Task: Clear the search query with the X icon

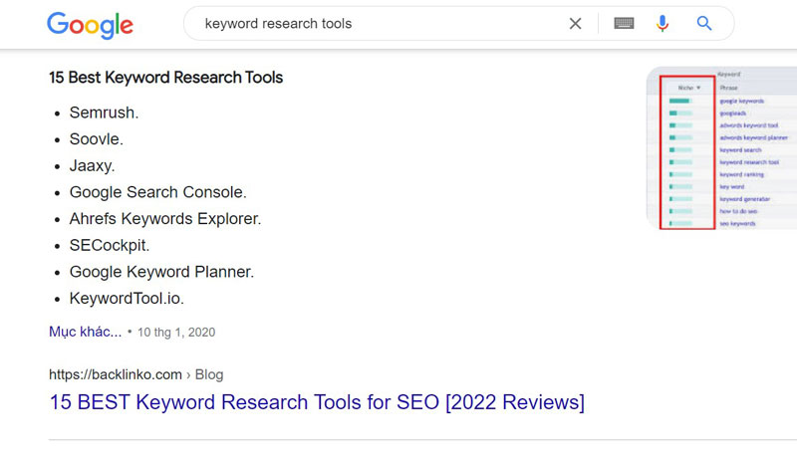Action: 575,24
